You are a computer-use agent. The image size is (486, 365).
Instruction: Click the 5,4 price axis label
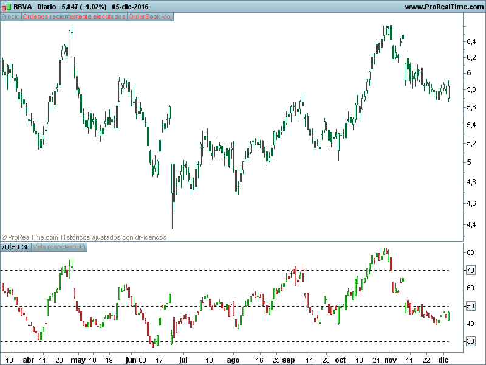point(471,125)
